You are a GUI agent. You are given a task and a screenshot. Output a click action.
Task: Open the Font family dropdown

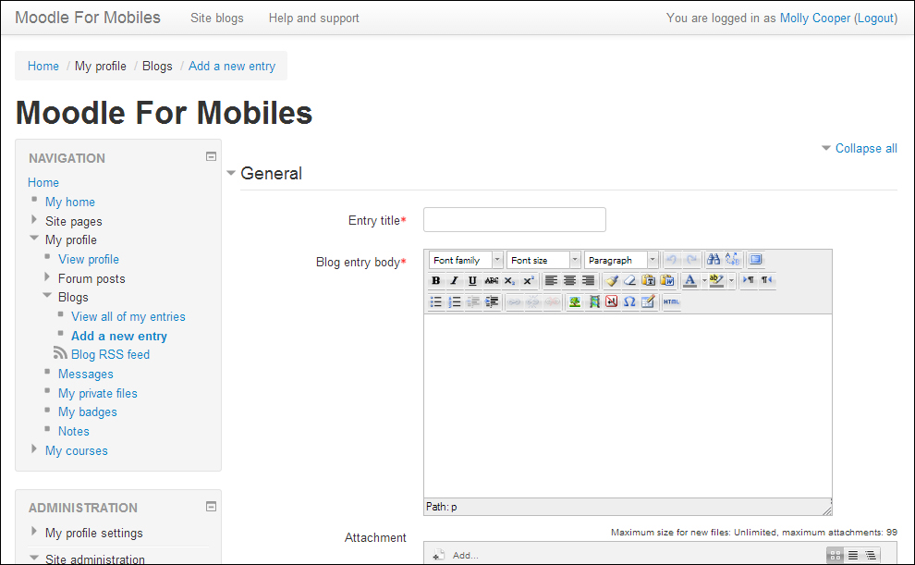[467, 260]
